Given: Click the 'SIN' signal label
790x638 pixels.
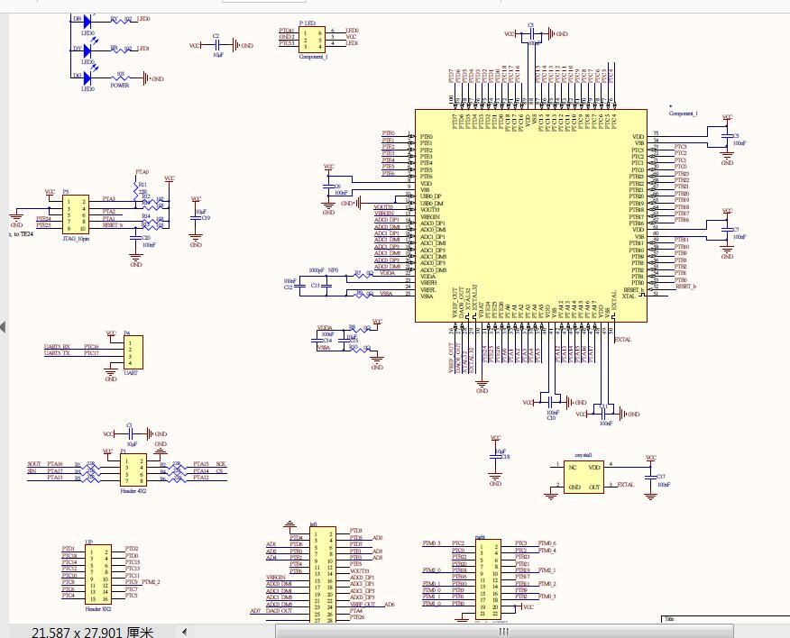Looking at the screenshot, I should coord(32,471).
